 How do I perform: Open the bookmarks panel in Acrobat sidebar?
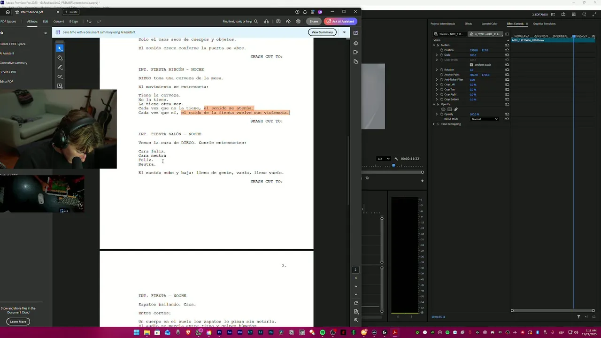pos(355,52)
